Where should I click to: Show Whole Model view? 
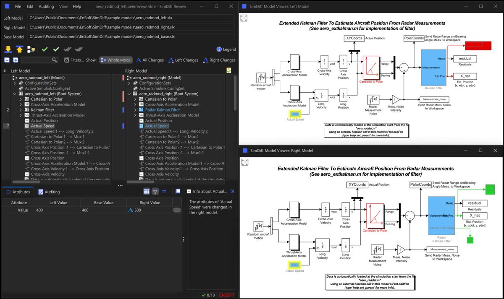tap(116, 60)
